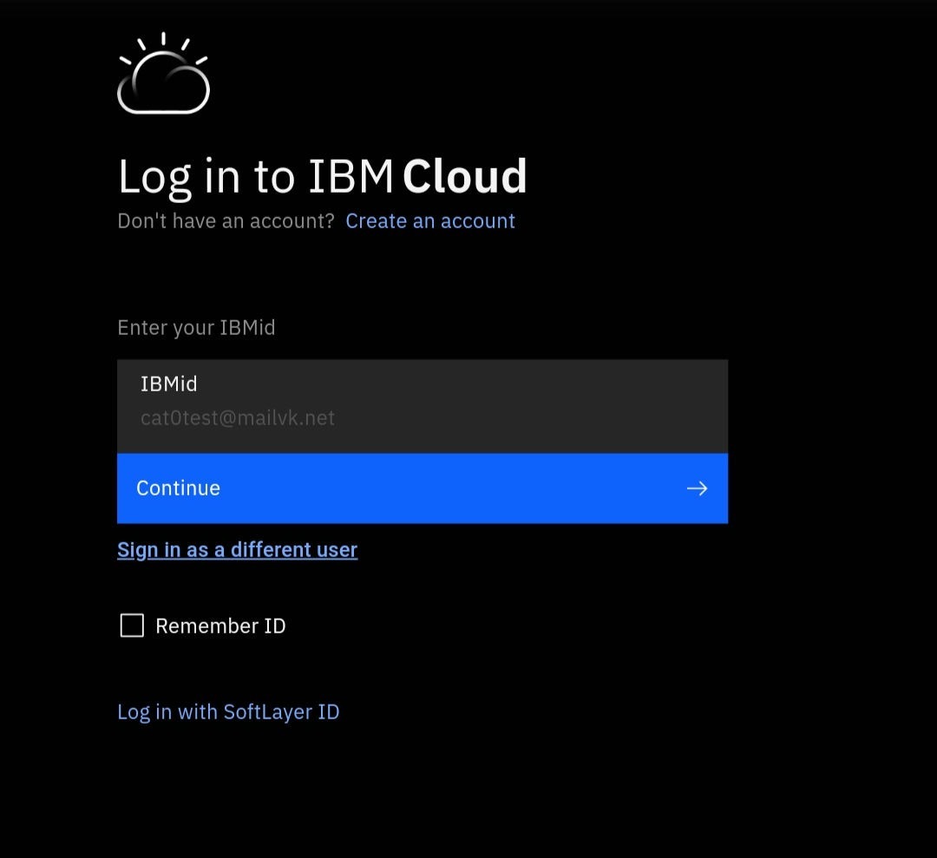Open the Create an account link
The width and height of the screenshot is (937, 858).
[x=430, y=221]
